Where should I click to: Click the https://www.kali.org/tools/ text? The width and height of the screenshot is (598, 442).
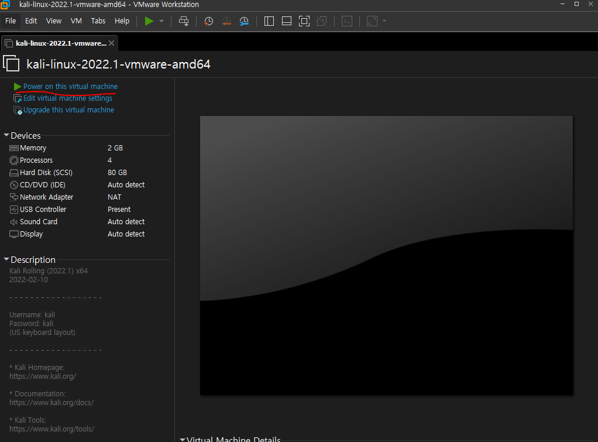click(52, 429)
